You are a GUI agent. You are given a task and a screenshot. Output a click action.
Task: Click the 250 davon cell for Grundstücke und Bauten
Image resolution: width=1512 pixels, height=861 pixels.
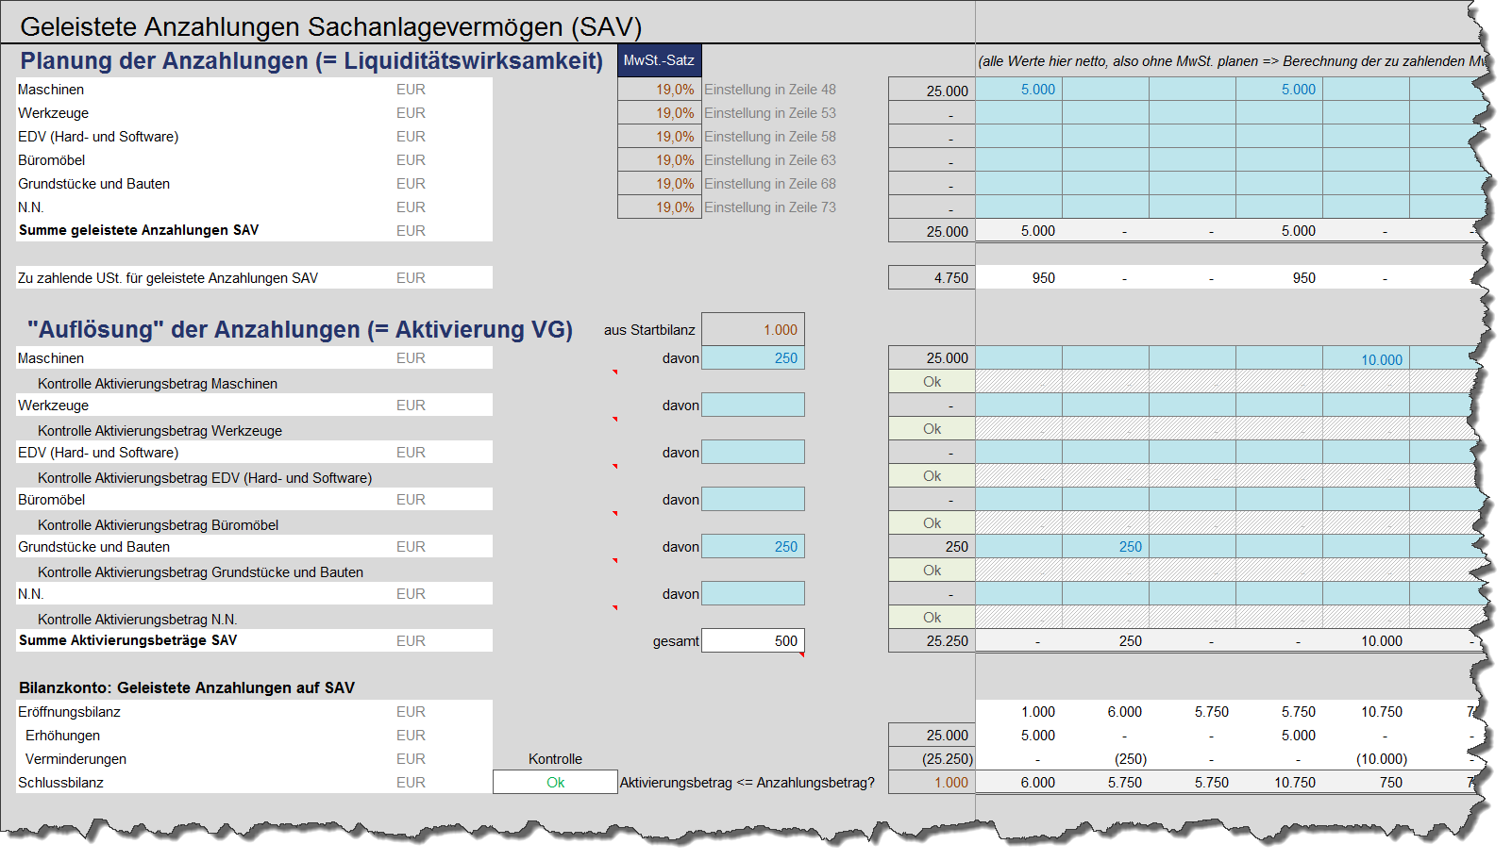point(753,547)
